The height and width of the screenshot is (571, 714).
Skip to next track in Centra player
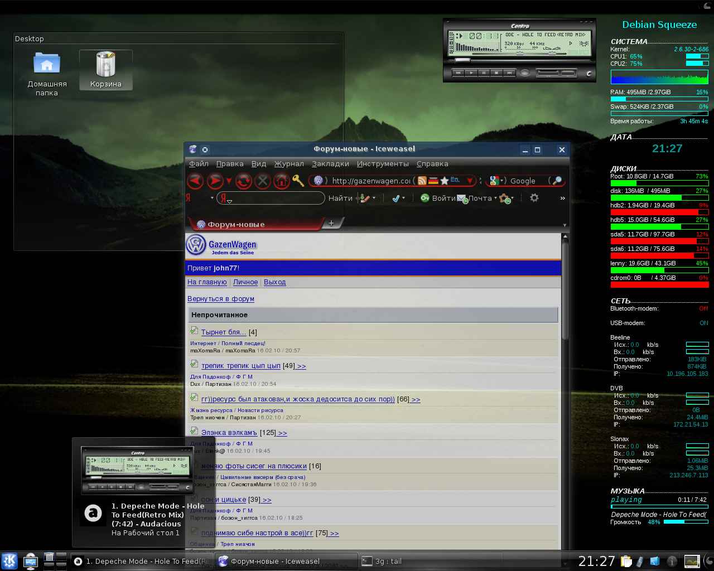(509, 72)
